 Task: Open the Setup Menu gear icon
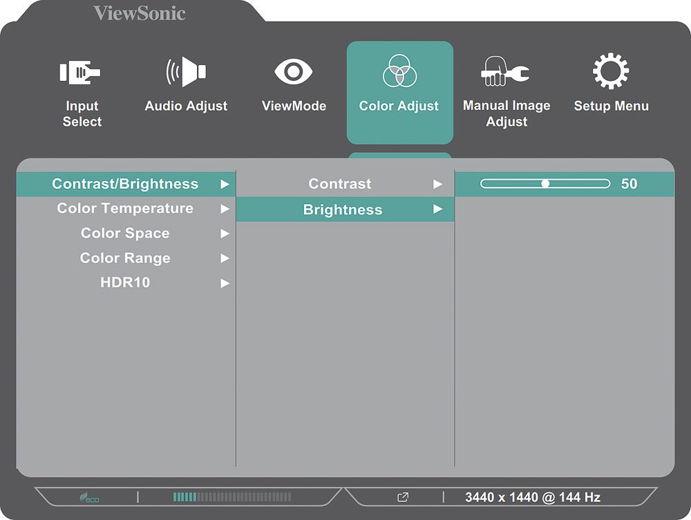pos(611,72)
